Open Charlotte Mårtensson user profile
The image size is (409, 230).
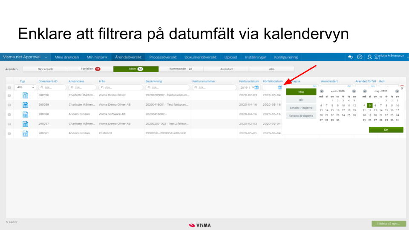point(386,57)
